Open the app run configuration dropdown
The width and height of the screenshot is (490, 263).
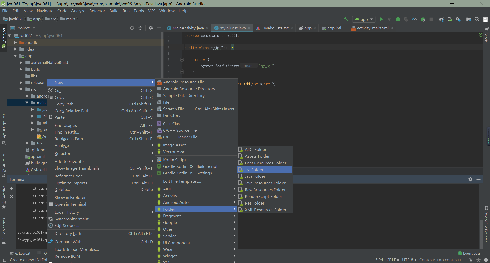(x=364, y=19)
